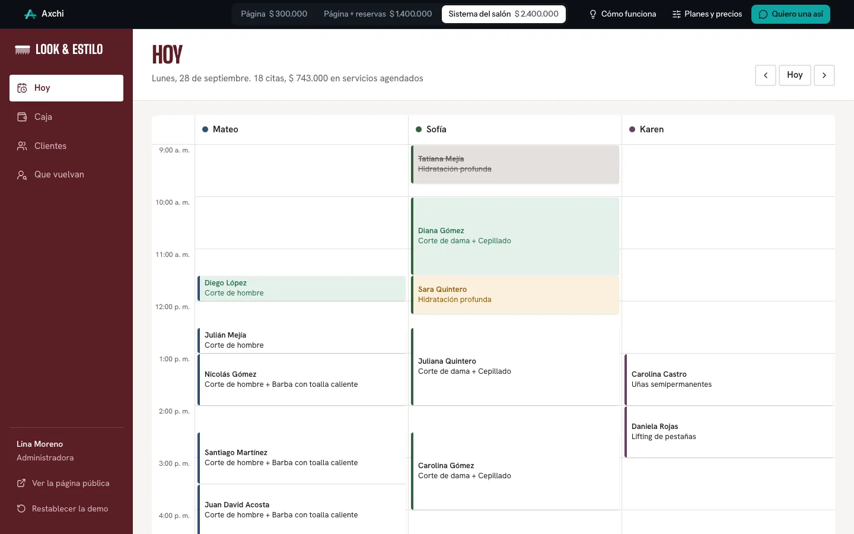Click Mateo's blue color dot
Image resolution: width=854 pixels, height=534 pixels.
pos(205,129)
